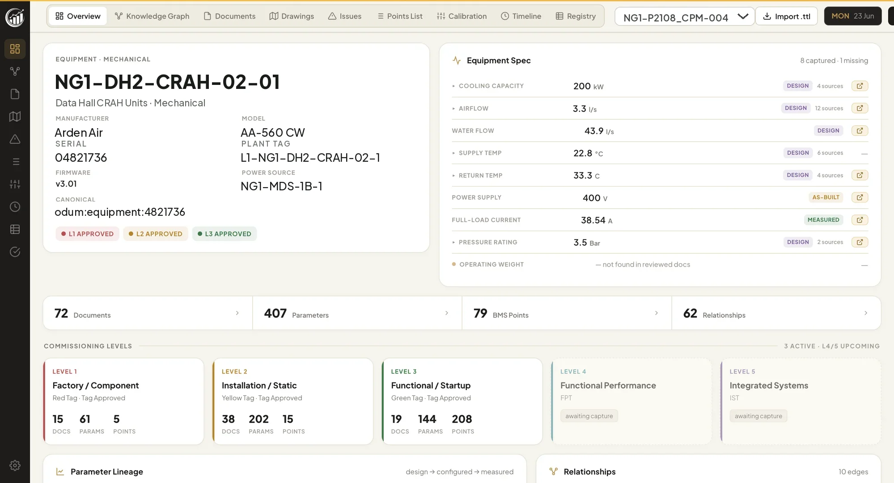Open Level 4 Functional Performance card
Screen dimensions: 894x483
point(631,401)
